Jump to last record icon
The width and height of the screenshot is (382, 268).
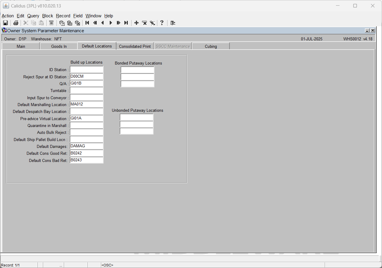click(126, 23)
